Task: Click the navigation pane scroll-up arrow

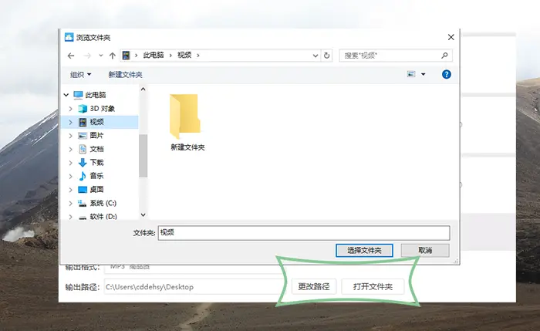Action: pos(143,90)
